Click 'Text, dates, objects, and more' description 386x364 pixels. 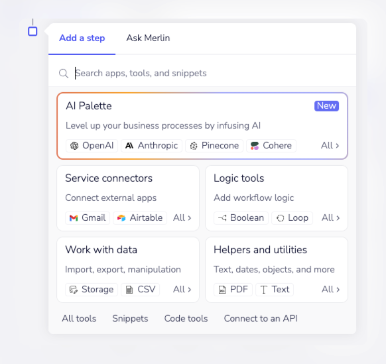coord(274,269)
